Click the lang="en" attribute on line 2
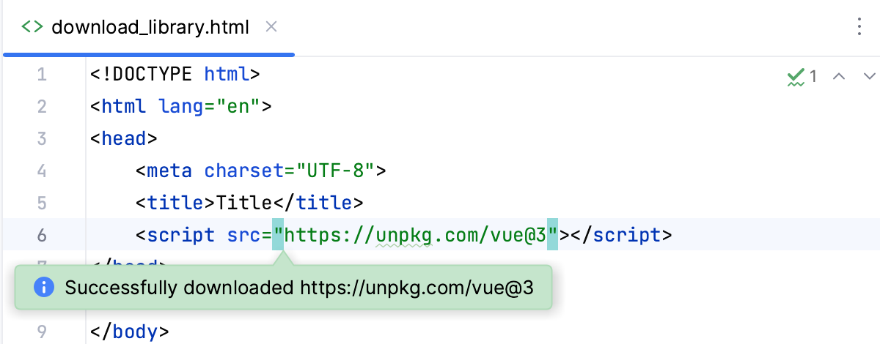The width and height of the screenshot is (880, 344). pos(209,106)
